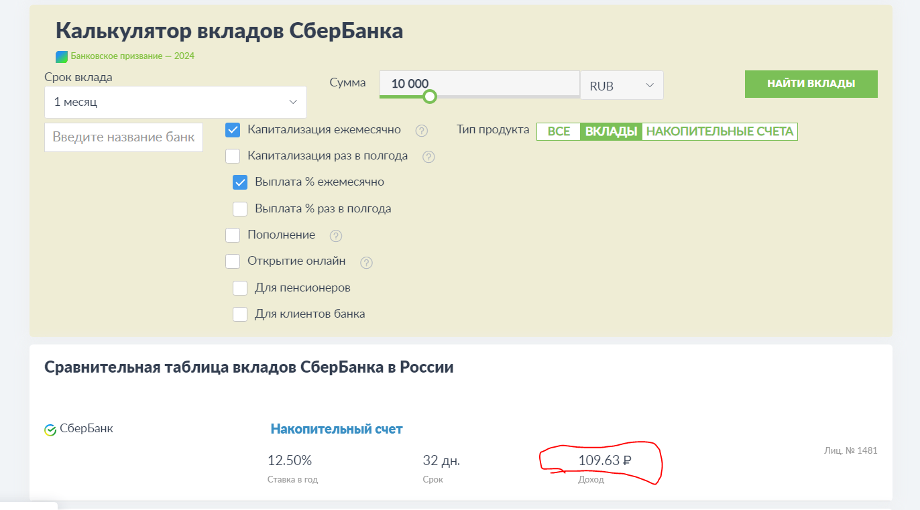Click the Лиц. № 1481 license text

(851, 450)
